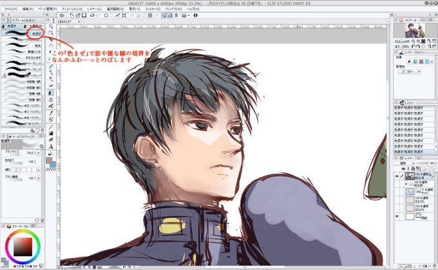Open dropdown arrow next to command bar icon
438x270 pixels.
point(189,15)
